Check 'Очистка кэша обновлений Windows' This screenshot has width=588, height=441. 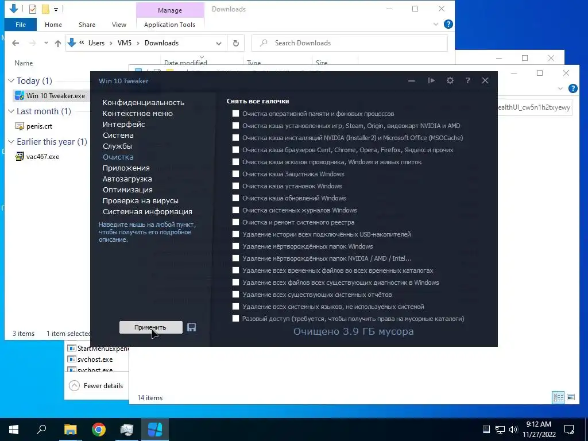tap(235, 198)
